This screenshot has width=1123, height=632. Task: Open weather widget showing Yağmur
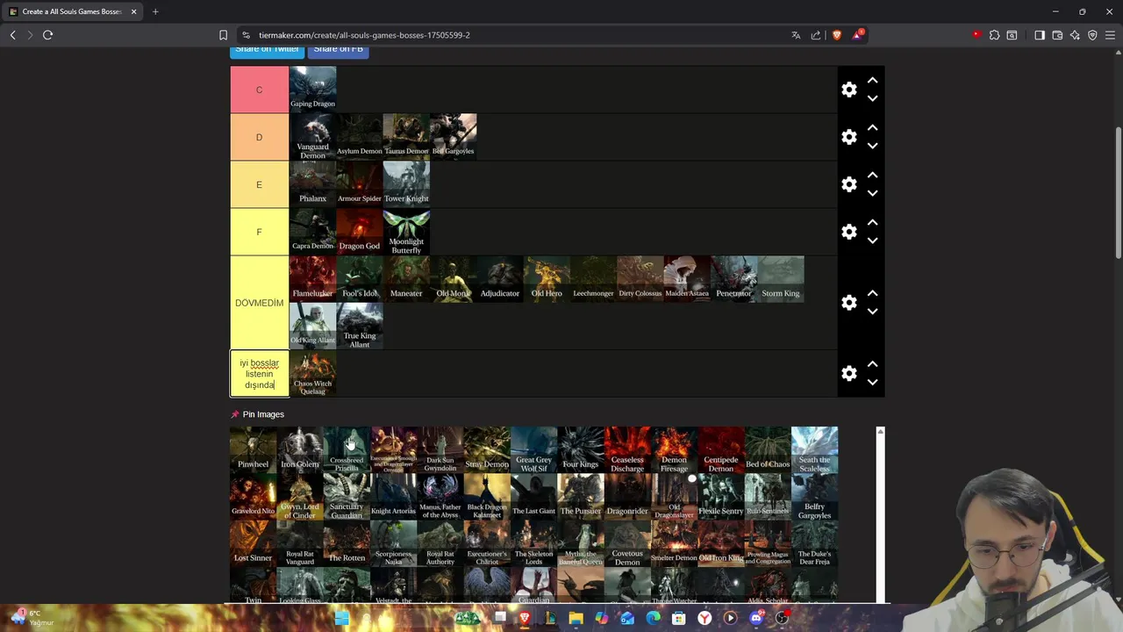click(x=32, y=618)
